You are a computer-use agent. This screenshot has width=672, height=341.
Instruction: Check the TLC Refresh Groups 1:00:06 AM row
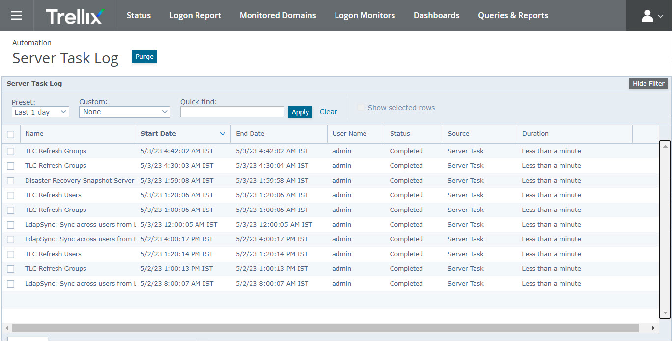click(11, 210)
